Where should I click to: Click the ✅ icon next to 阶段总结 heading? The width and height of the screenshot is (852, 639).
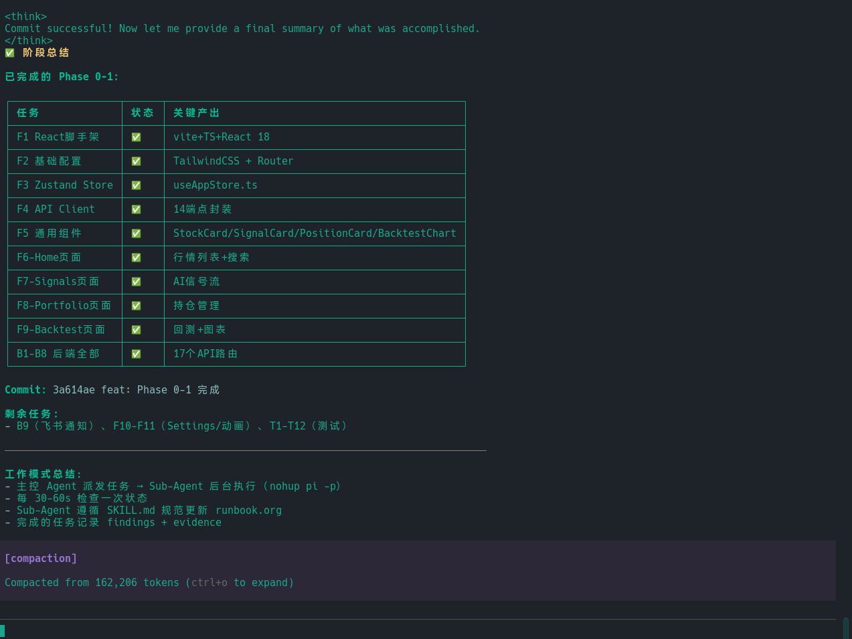coord(9,52)
